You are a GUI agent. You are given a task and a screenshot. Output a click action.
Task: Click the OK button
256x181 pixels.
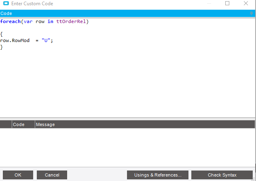coord(18,175)
